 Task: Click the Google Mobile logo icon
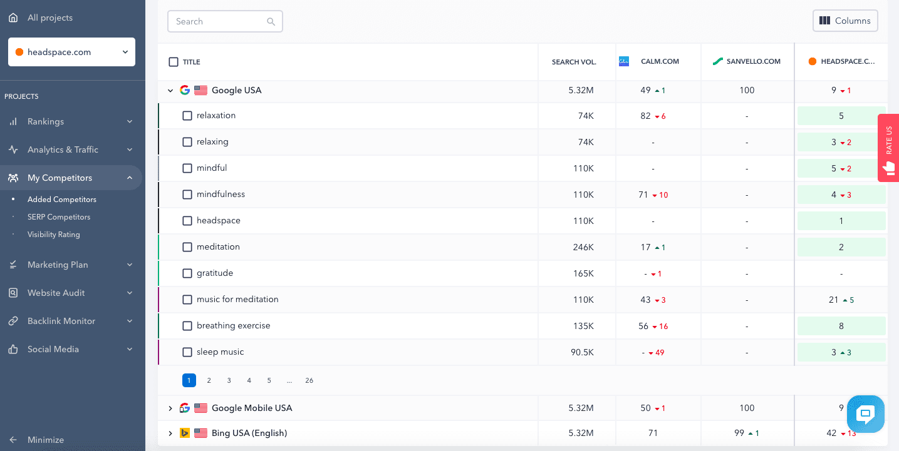click(x=185, y=408)
